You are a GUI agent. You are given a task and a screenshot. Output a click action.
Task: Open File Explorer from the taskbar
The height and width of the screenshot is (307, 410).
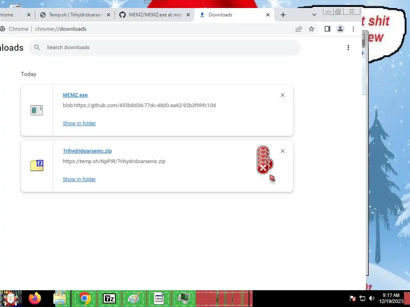pyautogui.click(x=60, y=298)
